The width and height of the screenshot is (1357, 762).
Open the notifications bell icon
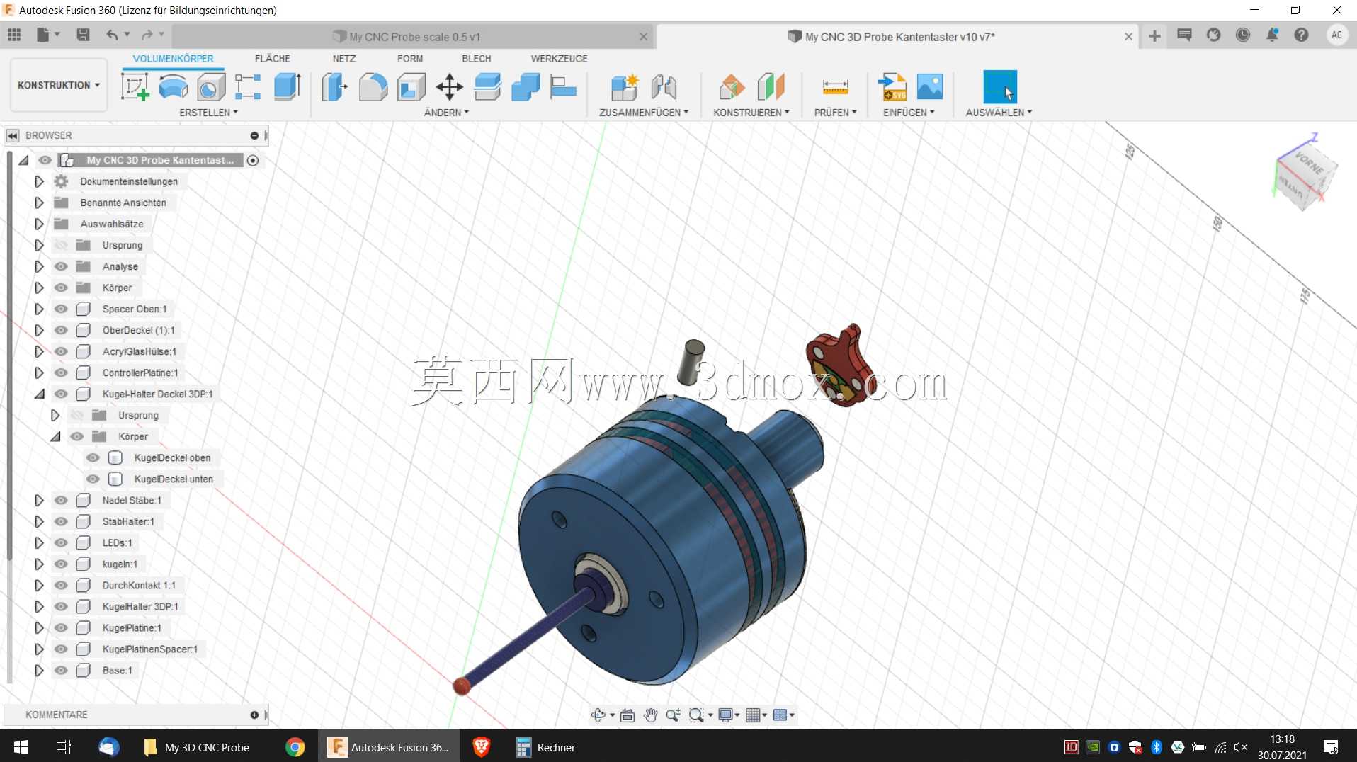click(1273, 35)
